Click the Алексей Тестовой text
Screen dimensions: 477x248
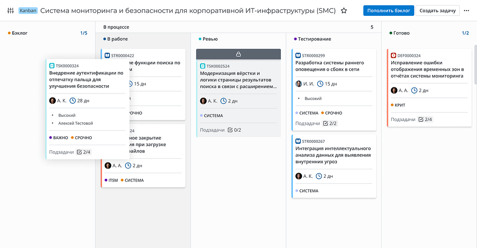coord(75,123)
